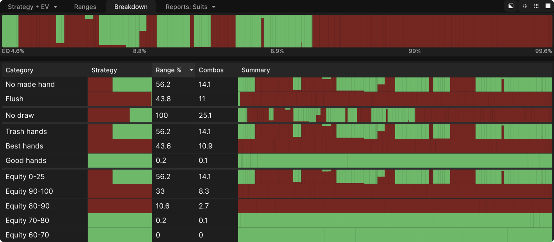The width and height of the screenshot is (554, 242).
Task: Open the Strategy + EV dropdown arrow
Action: 55,7
